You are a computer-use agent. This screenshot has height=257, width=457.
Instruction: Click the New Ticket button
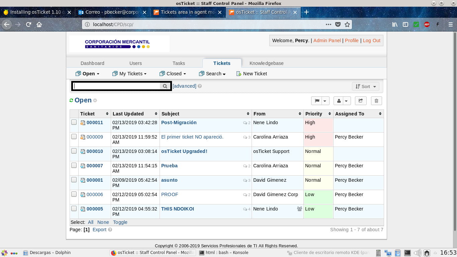[252, 74]
